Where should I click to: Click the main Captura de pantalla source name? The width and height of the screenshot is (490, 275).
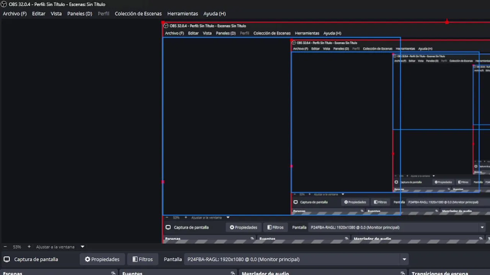(36, 259)
